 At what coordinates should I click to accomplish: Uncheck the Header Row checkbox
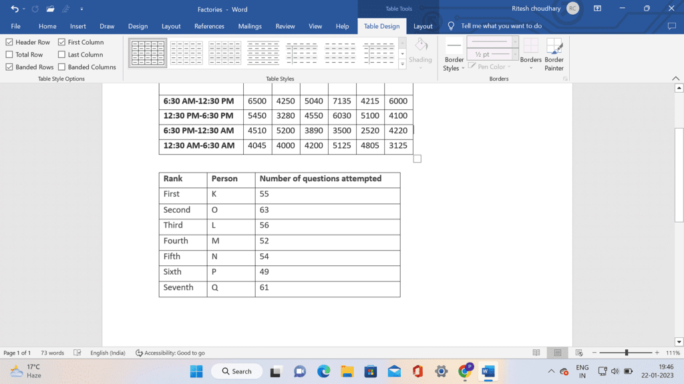pos(9,42)
